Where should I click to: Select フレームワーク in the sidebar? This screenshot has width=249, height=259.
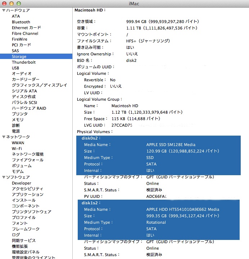26,229
